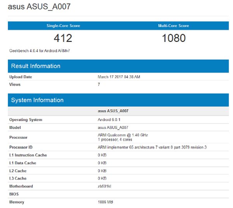Viewport: 233px width, 208px height.
Task: Click the 1 processor, 4 cores text
Action: 115,140
